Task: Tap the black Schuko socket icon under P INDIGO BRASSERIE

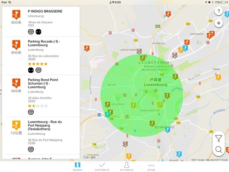Action: pyautogui.click(x=38, y=32)
